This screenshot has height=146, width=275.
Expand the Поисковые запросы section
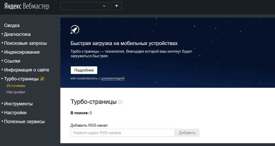25,43
